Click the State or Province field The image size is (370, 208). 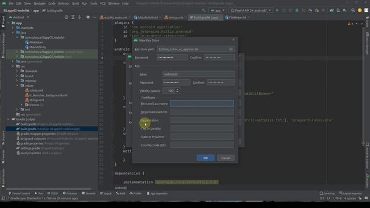click(x=202, y=137)
